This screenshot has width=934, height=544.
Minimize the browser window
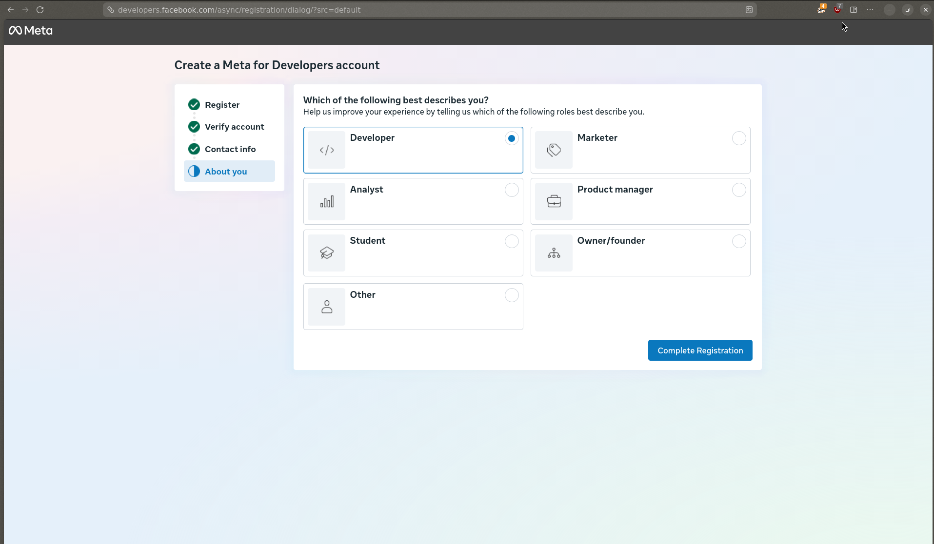tap(890, 10)
